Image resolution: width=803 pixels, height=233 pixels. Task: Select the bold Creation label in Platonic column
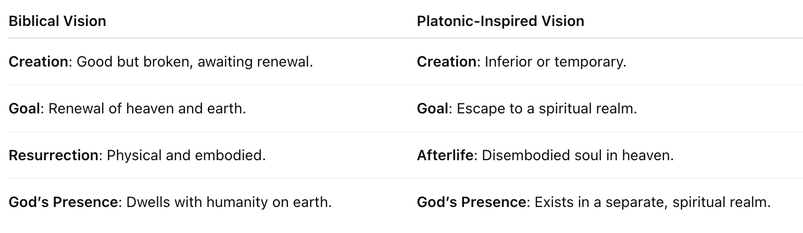tap(447, 62)
